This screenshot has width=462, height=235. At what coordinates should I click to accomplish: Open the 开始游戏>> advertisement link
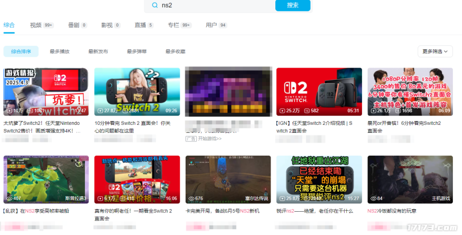click(x=209, y=138)
